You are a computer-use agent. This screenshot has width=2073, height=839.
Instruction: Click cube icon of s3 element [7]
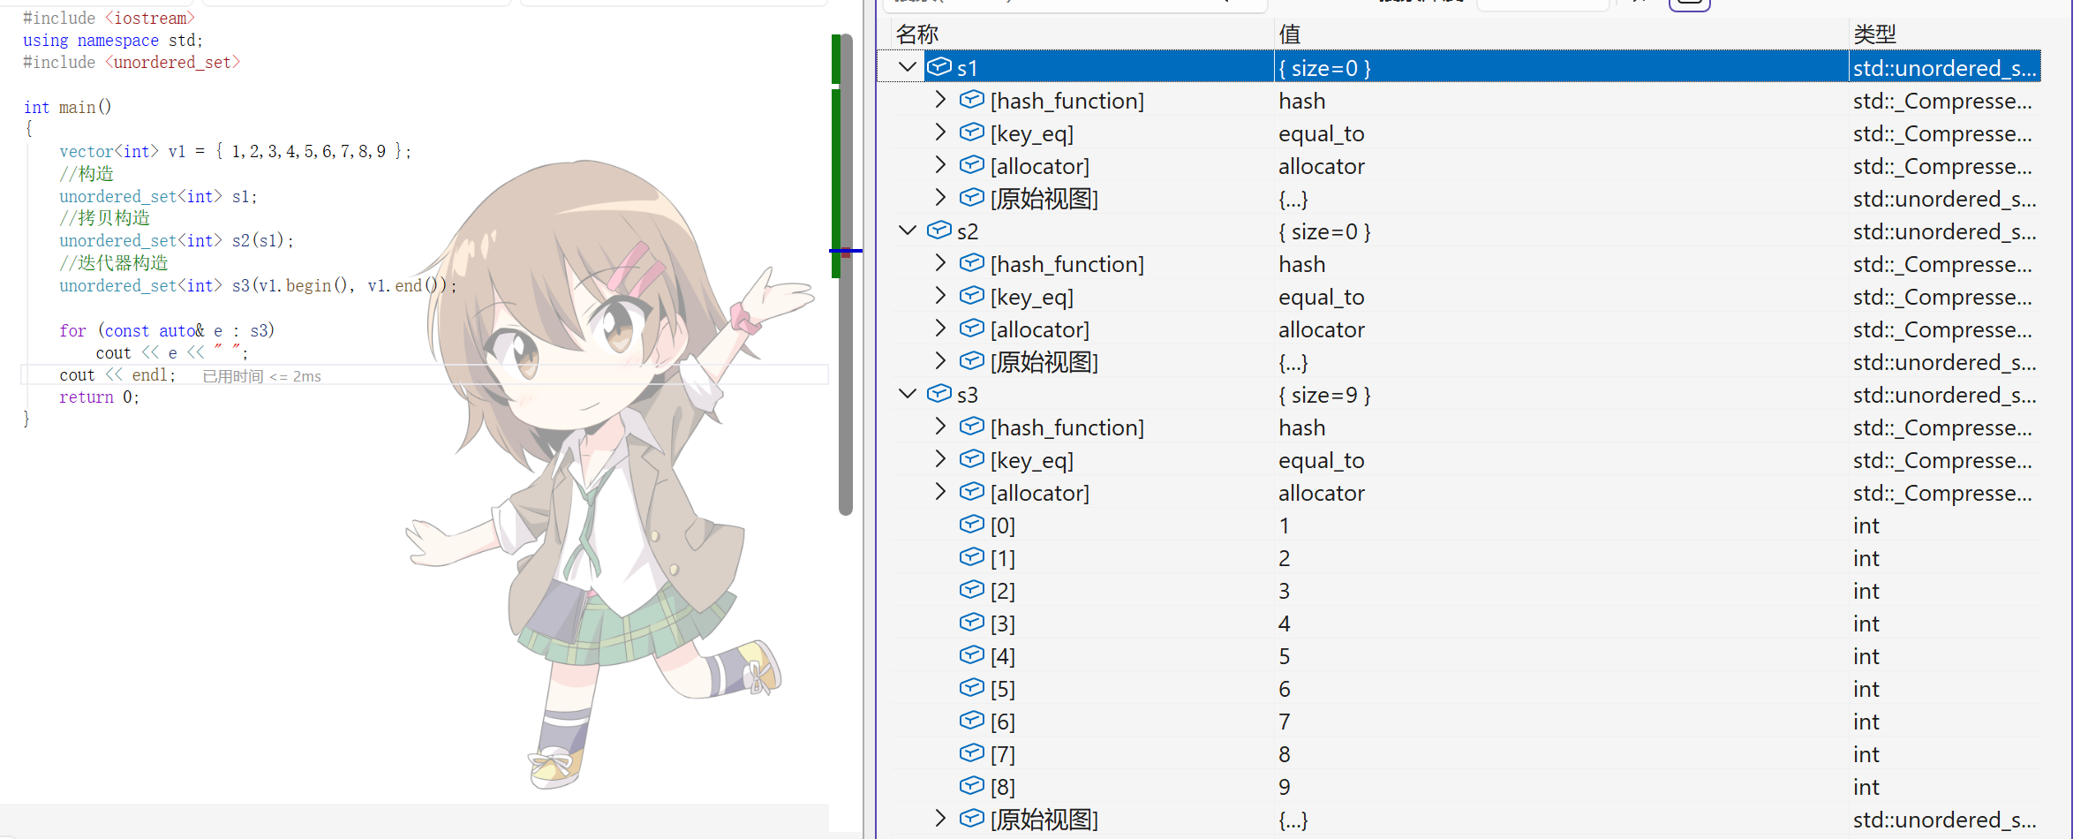(972, 753)
